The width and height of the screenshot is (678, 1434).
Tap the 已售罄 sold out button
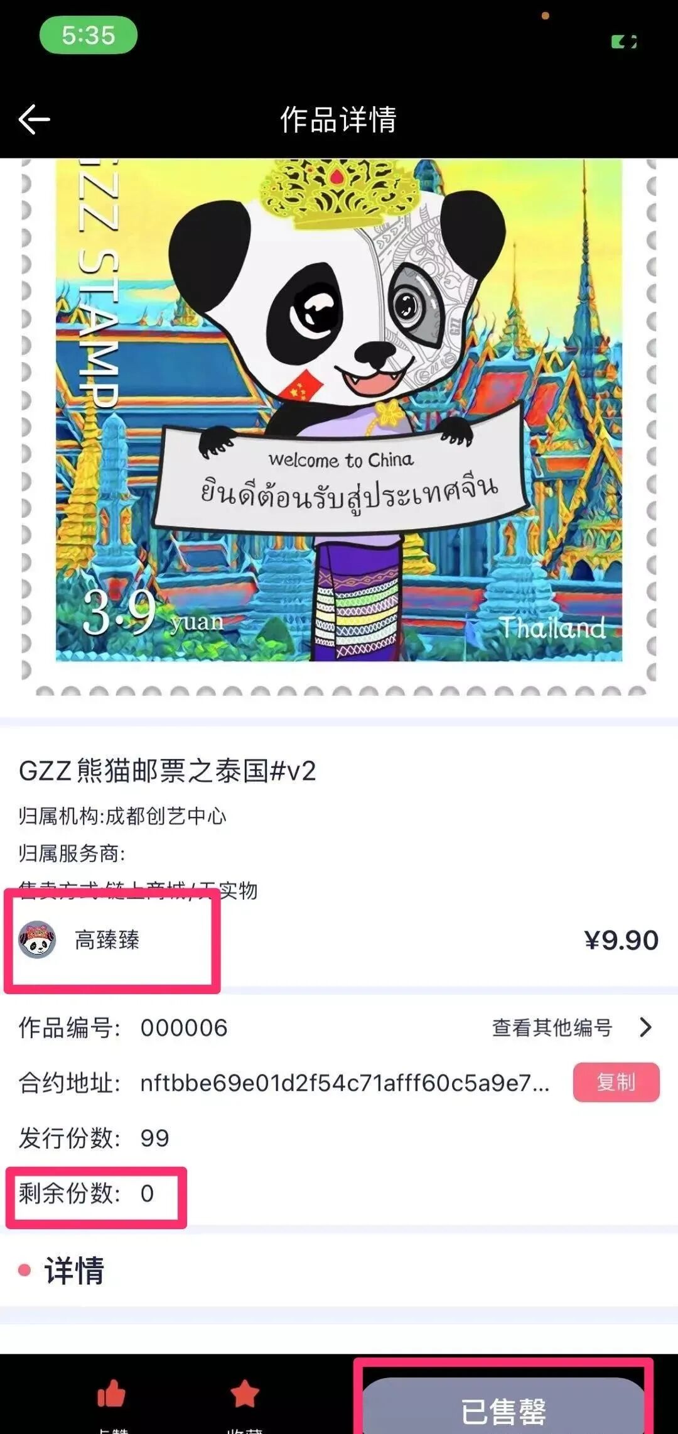(x=503, y=1408)
